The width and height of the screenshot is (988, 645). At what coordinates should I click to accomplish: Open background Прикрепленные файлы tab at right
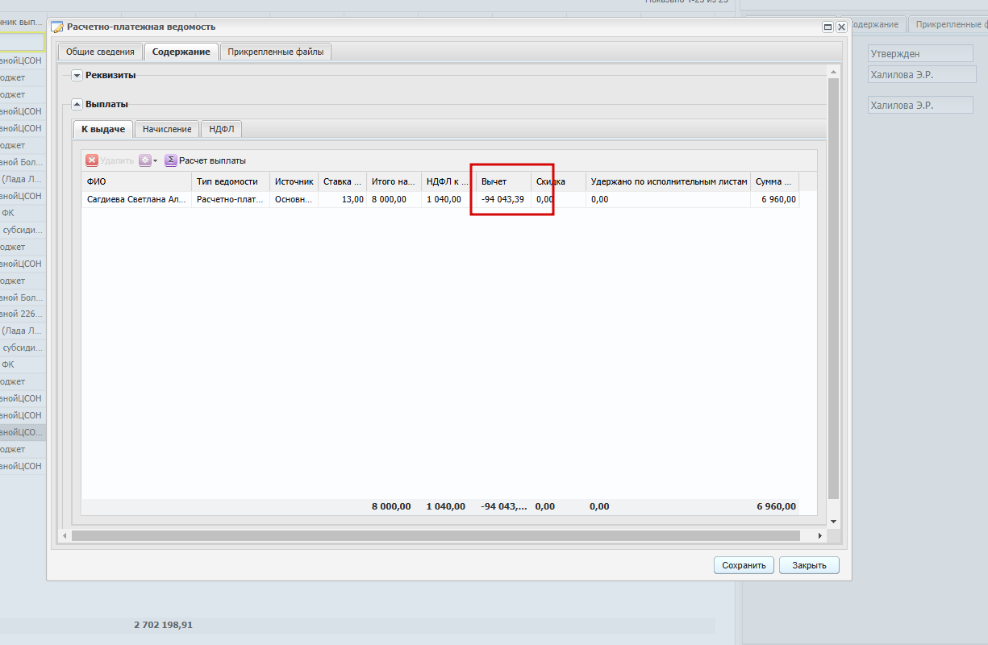[x=950, y=24]
